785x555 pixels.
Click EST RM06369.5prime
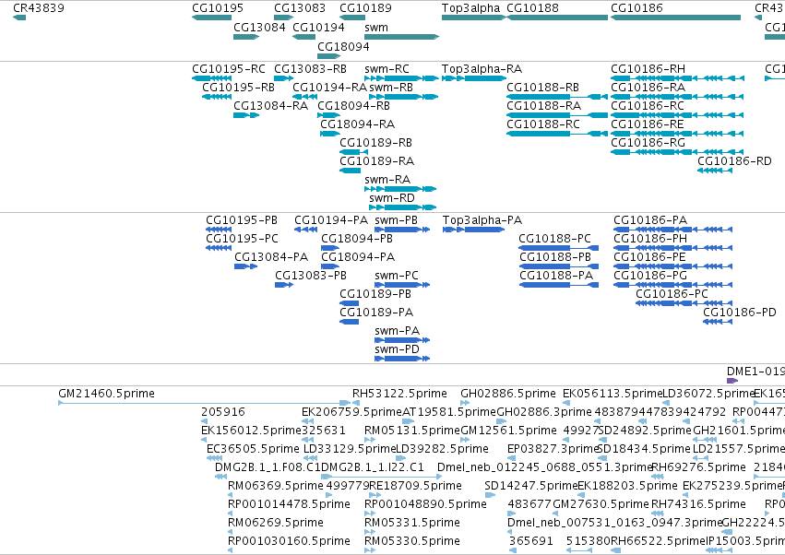click(x=231, y=495)
